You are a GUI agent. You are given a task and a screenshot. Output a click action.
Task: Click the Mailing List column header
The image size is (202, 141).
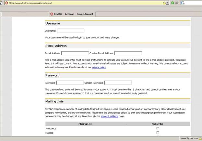[x=85, y=124]
